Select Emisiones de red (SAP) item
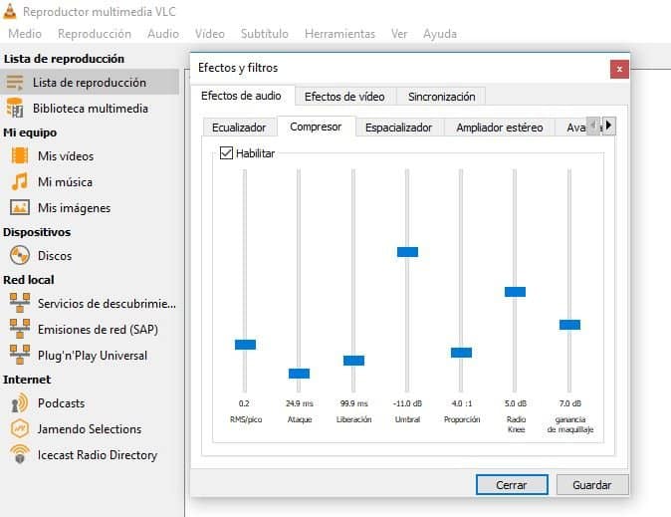Image resolution: width=671 pixels, height=517 pixels. [98, 330]
